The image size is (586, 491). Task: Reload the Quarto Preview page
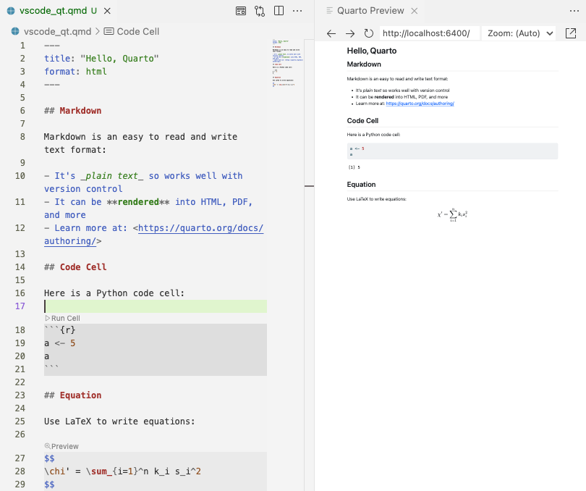coord(369,34)
